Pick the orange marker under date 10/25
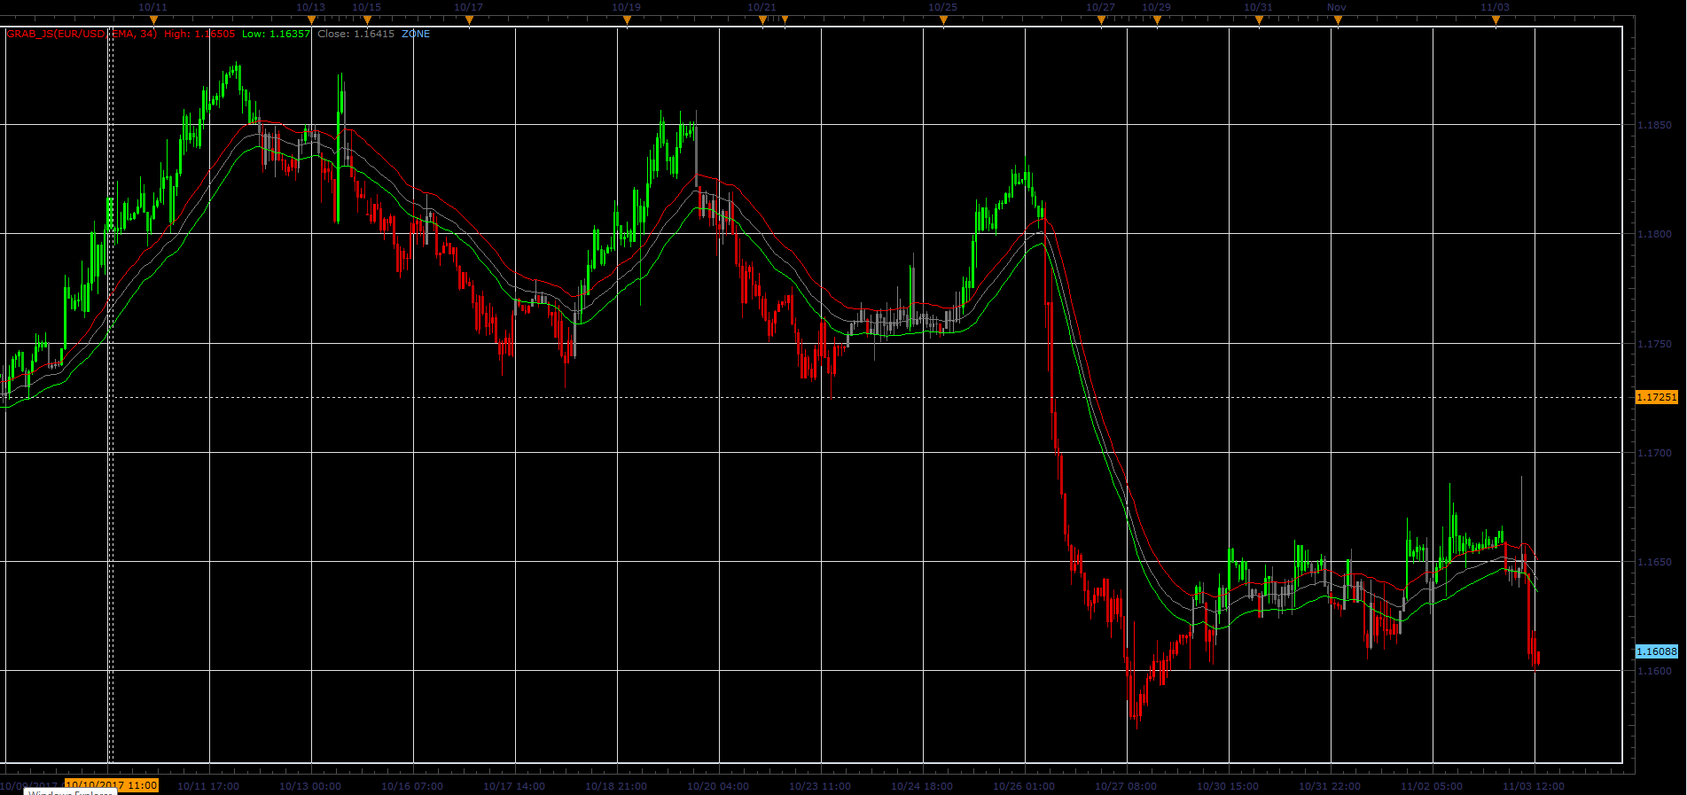 coord(943,19)
